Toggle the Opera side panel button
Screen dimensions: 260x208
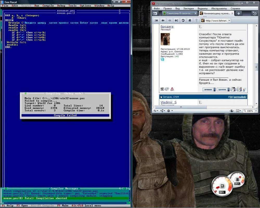tap(155, 13)
